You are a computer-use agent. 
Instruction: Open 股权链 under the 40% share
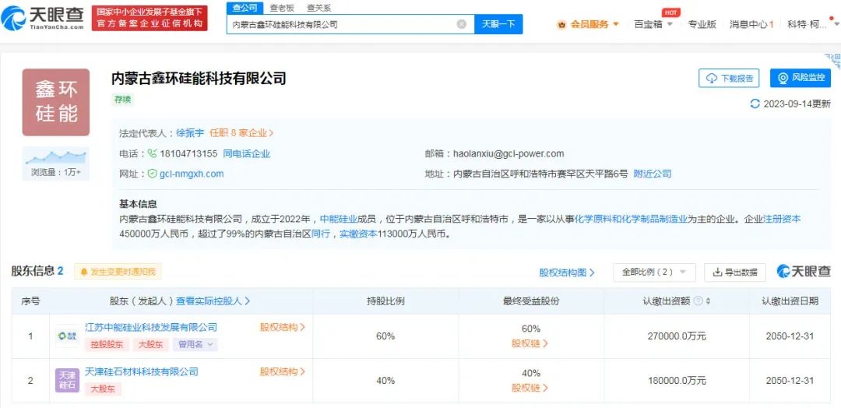pyautogui.click(x=530, y=389)
